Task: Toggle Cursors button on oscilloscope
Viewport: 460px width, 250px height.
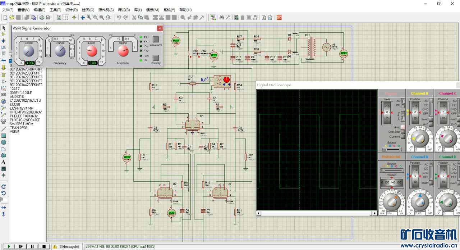Action: tap(403, 137)
